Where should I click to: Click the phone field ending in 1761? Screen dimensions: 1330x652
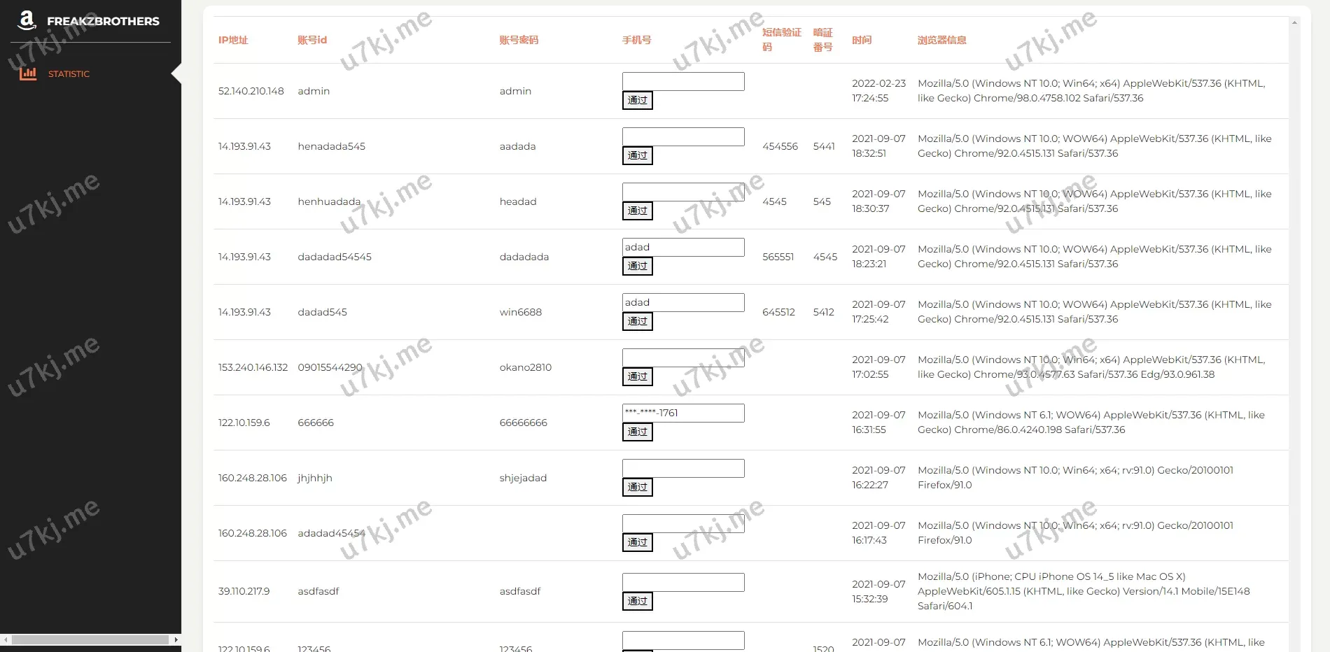[682, 413]
